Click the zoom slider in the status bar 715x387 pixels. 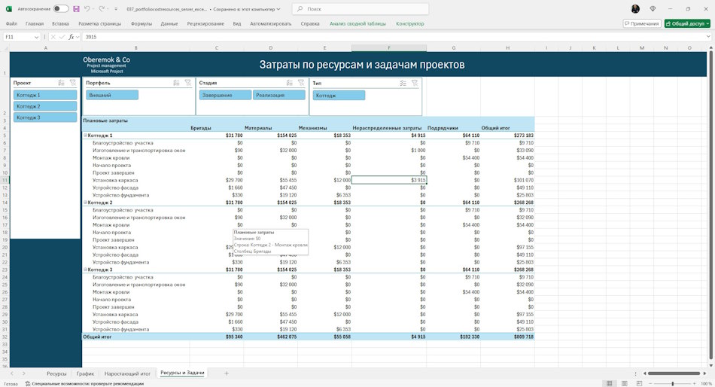[673, 384]
